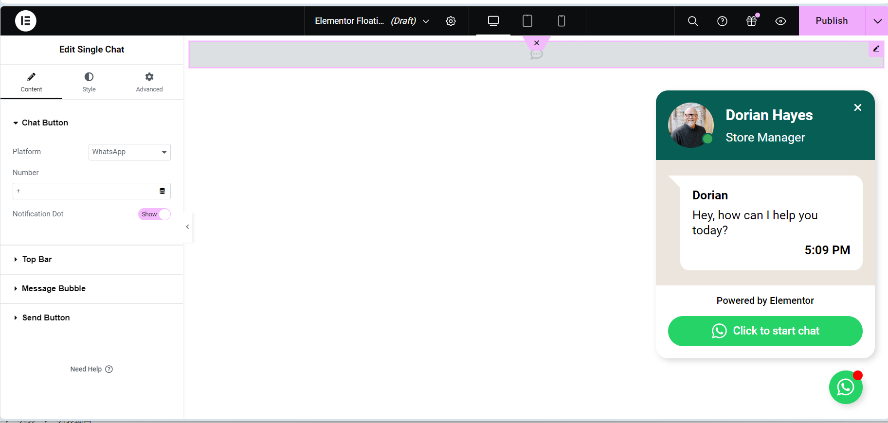Open the Platform dropdown
The height and width of the screenshot is (423, 888).
[129, 152]
